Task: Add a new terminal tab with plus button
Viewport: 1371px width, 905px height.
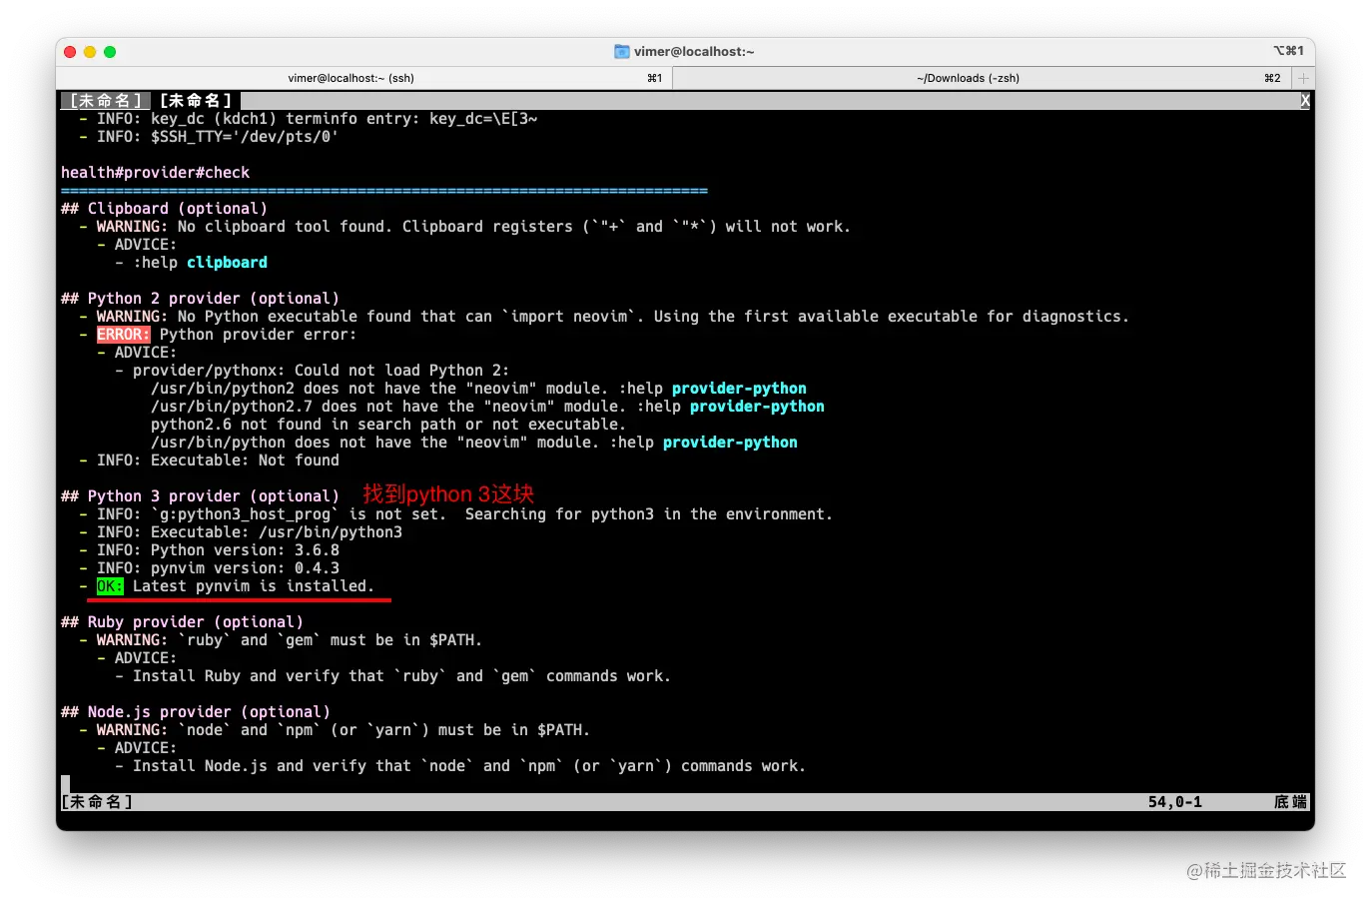Action: (1303, 78)
